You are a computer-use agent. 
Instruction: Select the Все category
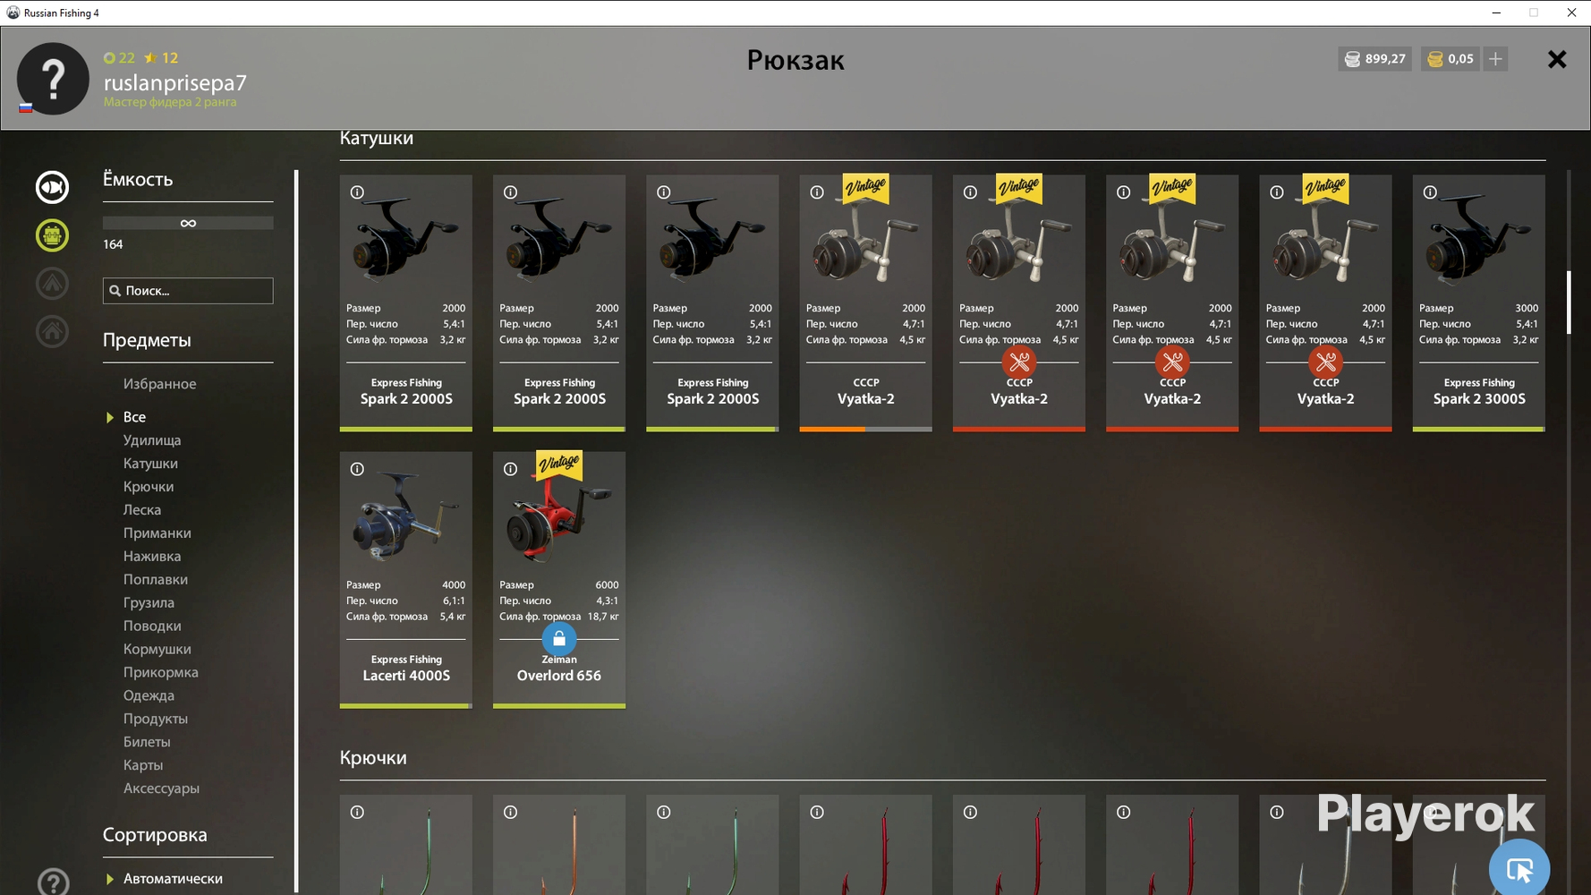click(134, 417)
